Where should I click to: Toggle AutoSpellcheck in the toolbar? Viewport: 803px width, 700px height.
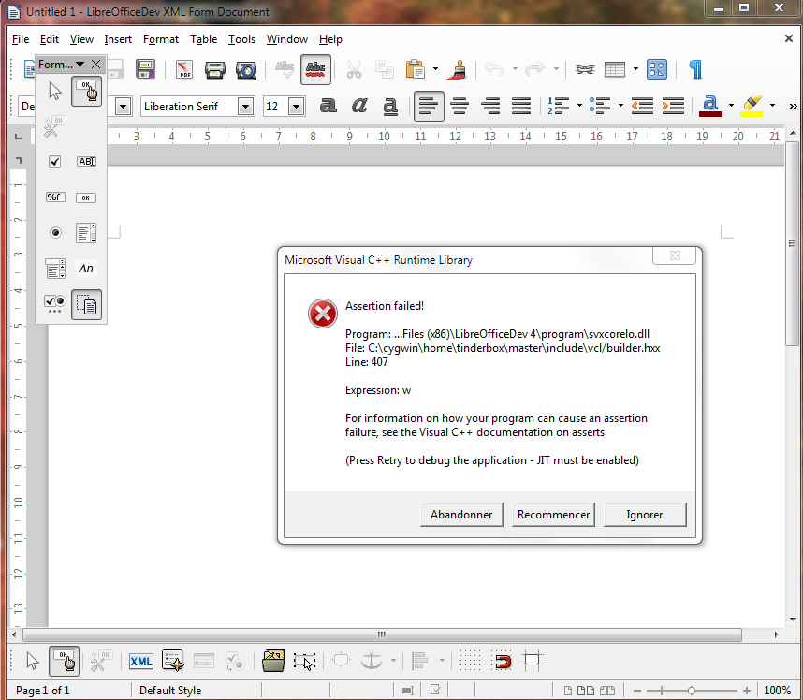(x=315, y=69)
